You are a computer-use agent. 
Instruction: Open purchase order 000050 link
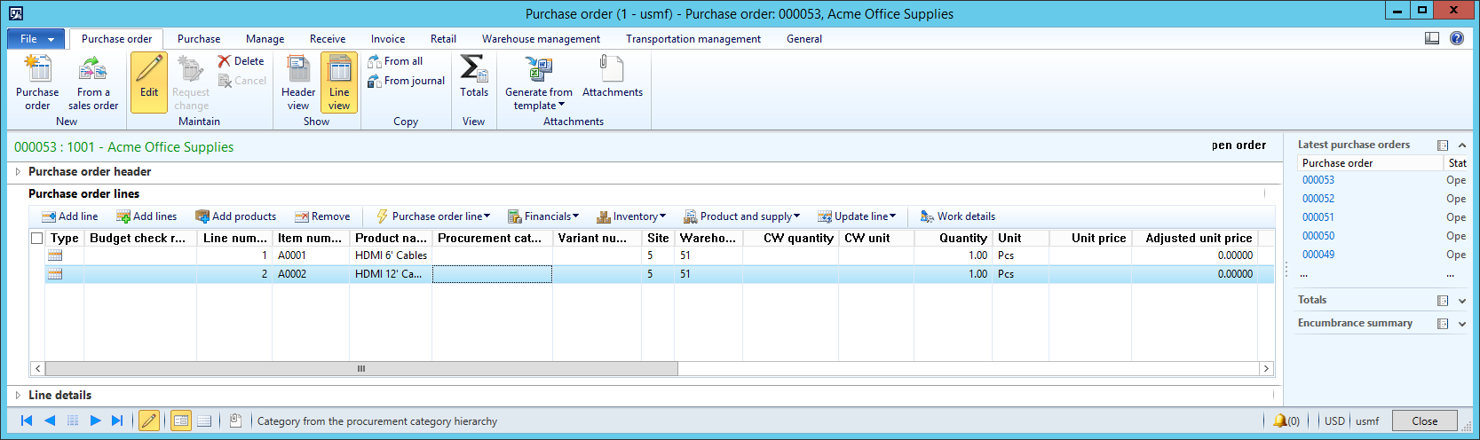click(x=1318, y=236)
